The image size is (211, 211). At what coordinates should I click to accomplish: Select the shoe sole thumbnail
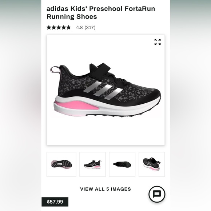click(x=61, y=164)
